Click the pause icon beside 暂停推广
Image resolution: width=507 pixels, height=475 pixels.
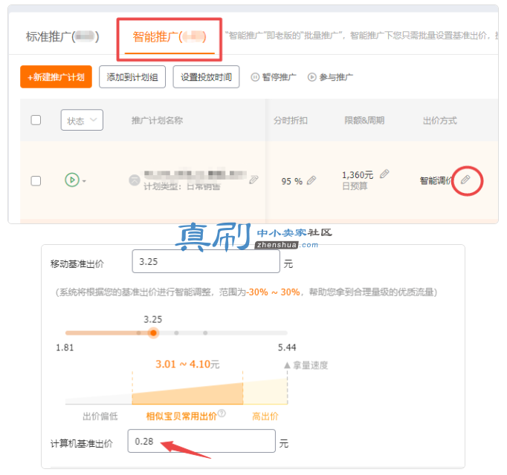pos(255,77)
